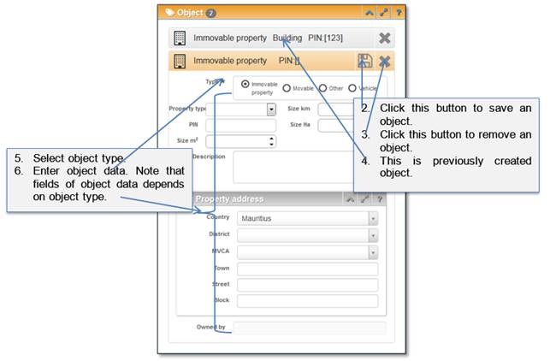Open the Country dropdown showing Mauritius
This screenshot has height=361, width=550.
(373, 218)
